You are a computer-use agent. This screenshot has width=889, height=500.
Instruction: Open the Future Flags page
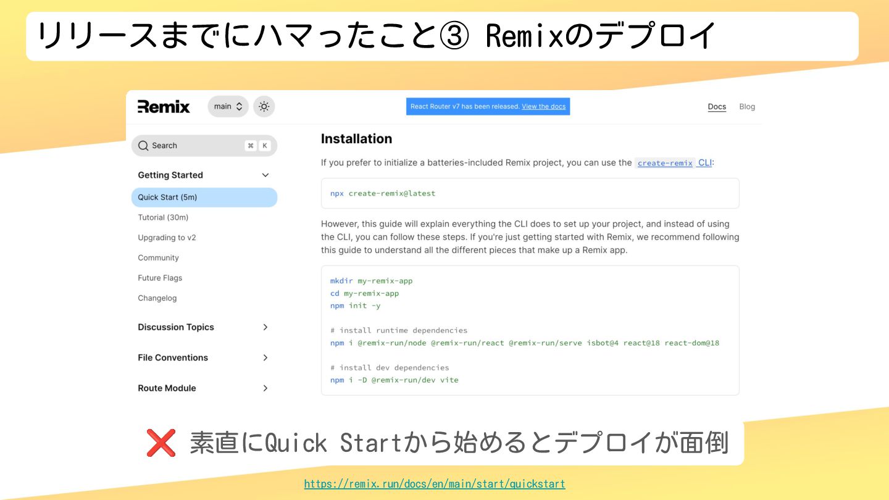click(x=160, y=278)
